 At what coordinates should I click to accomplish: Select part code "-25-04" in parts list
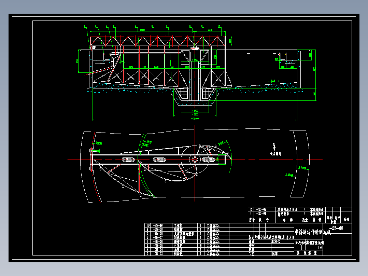click(158, 250)
